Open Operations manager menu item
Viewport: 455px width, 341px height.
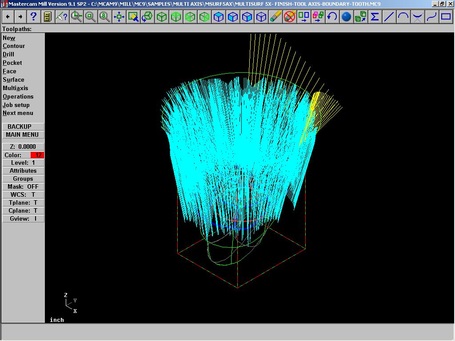(x=18, y=96)
